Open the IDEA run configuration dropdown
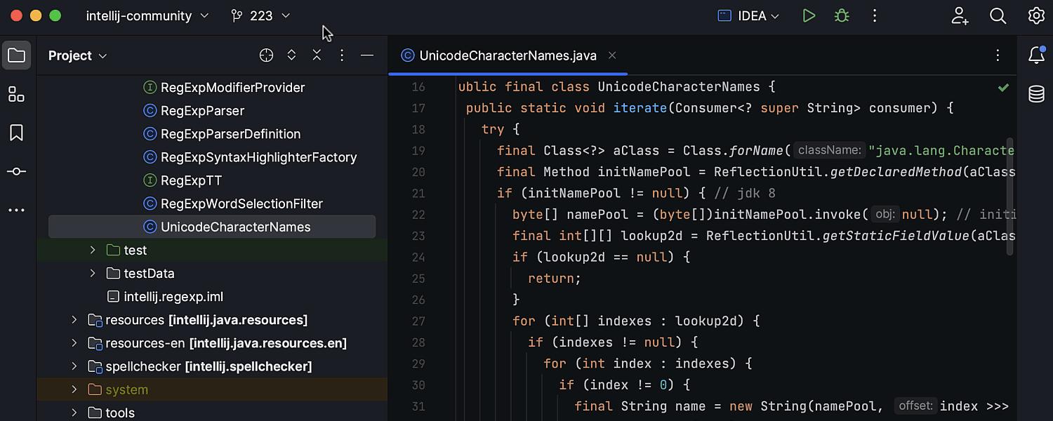This screenshot has height=421, width=1053. pos(748,15)
